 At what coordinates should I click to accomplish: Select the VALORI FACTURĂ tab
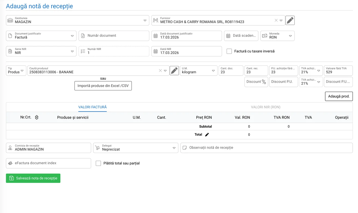tap(92, 107)
